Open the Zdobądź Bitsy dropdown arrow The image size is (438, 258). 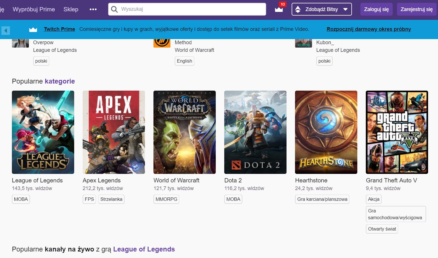coord(345,9)
